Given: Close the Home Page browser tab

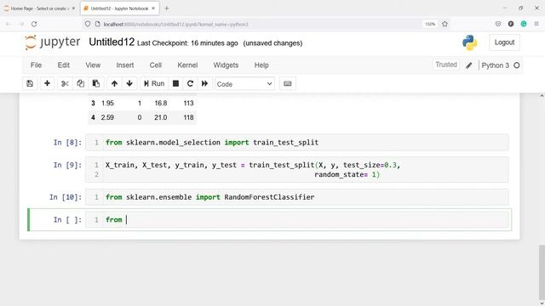Looking at the screenshot, I should click(x=73, y=8).
